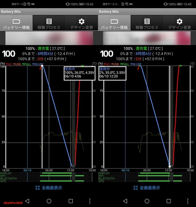Tap blurred ad banner on right screen
The height and width of the screenshot is (207, 196).
[x=147, y=38]
